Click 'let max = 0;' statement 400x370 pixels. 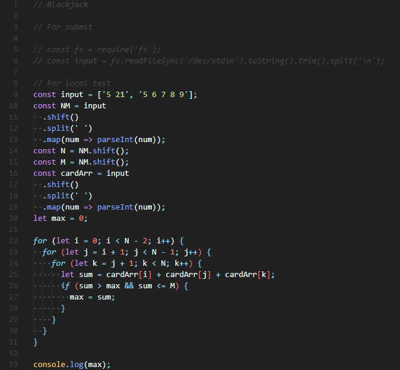tap(61, 218)
